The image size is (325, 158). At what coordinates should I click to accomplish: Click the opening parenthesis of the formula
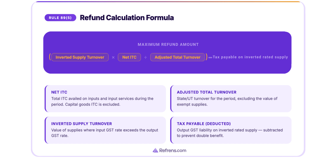(50, 57)
